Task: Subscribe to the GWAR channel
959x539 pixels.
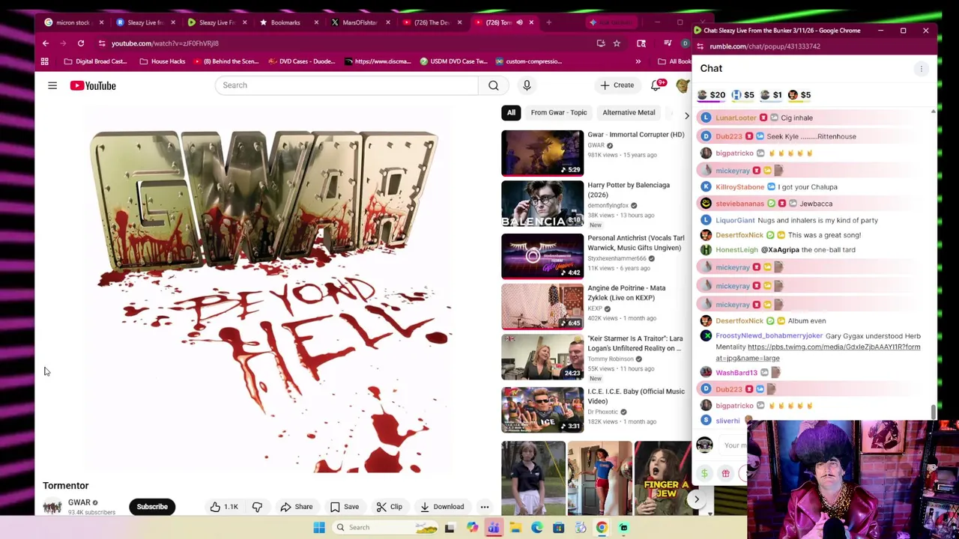Action: coord(152,507)
